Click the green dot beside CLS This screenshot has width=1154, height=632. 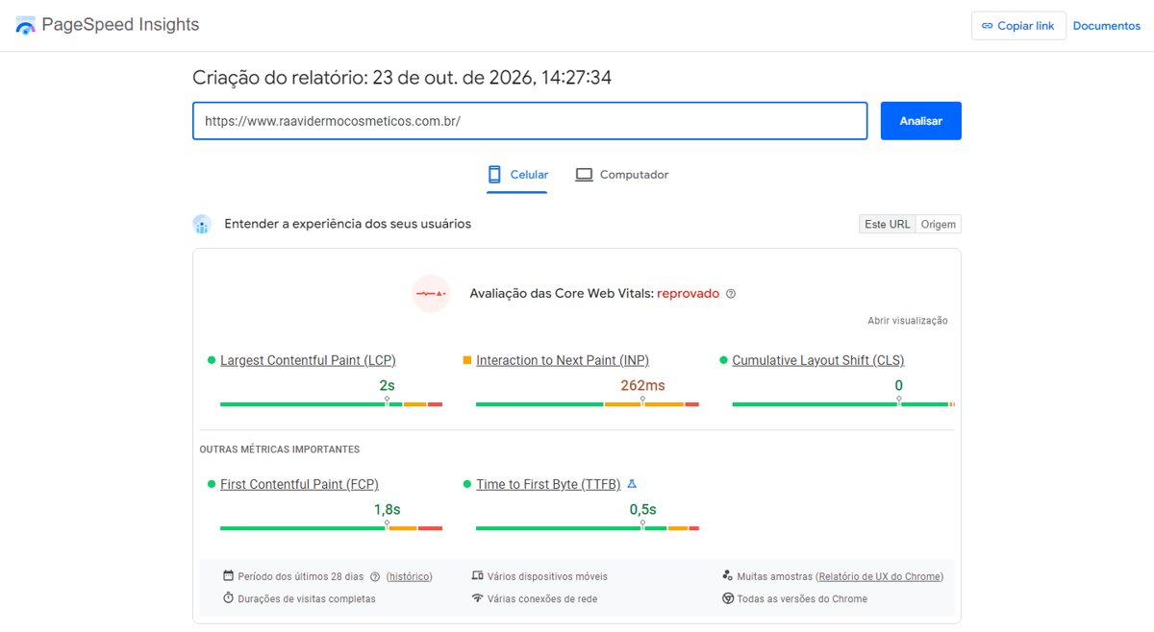point(723,360)
